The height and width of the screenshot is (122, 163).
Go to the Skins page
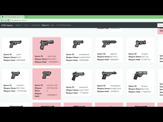point(53,25)
